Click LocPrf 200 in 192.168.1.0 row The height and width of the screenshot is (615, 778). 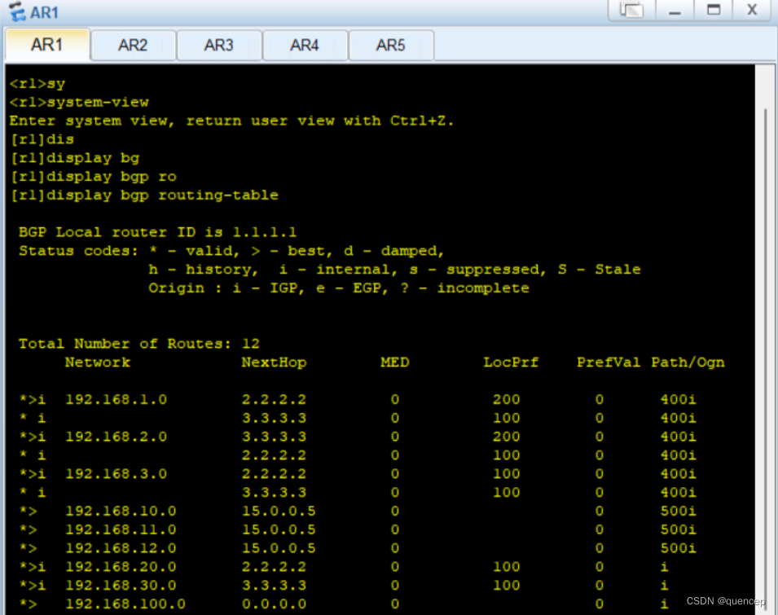[x=507, y=399]
